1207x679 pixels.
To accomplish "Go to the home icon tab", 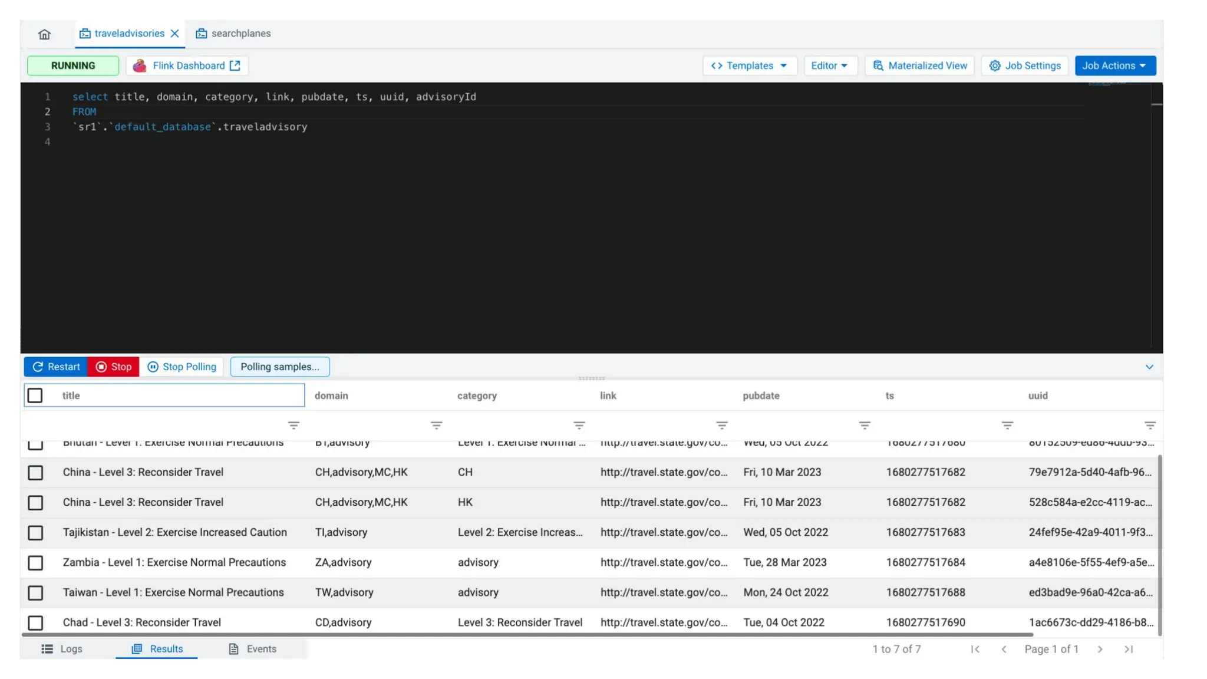I will pyautogui.click(x=44, y=34).
